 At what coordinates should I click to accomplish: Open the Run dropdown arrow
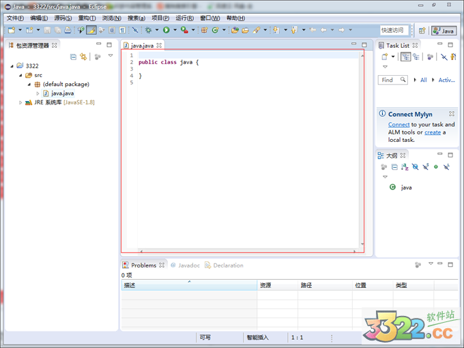click(x=175, y=30)
